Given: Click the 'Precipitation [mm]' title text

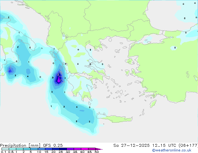Looking at the screenshot, I should pos(20,146).
